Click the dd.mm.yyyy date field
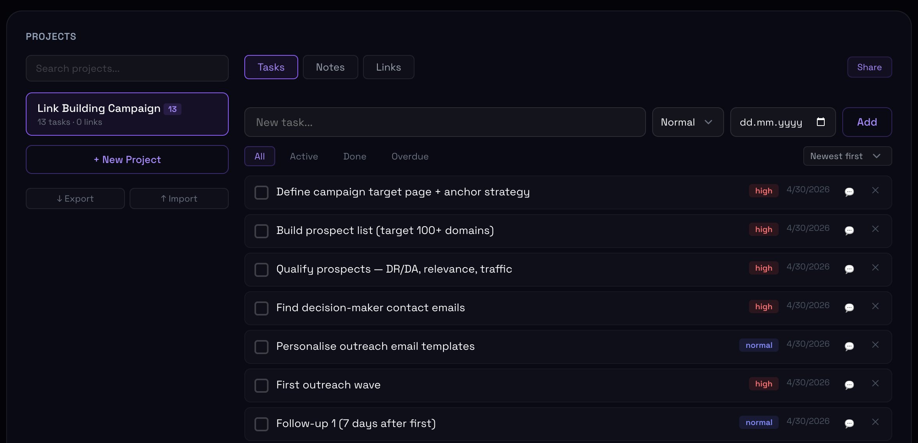918x443 pixels. pyautogui.click(x=783, y=122)
